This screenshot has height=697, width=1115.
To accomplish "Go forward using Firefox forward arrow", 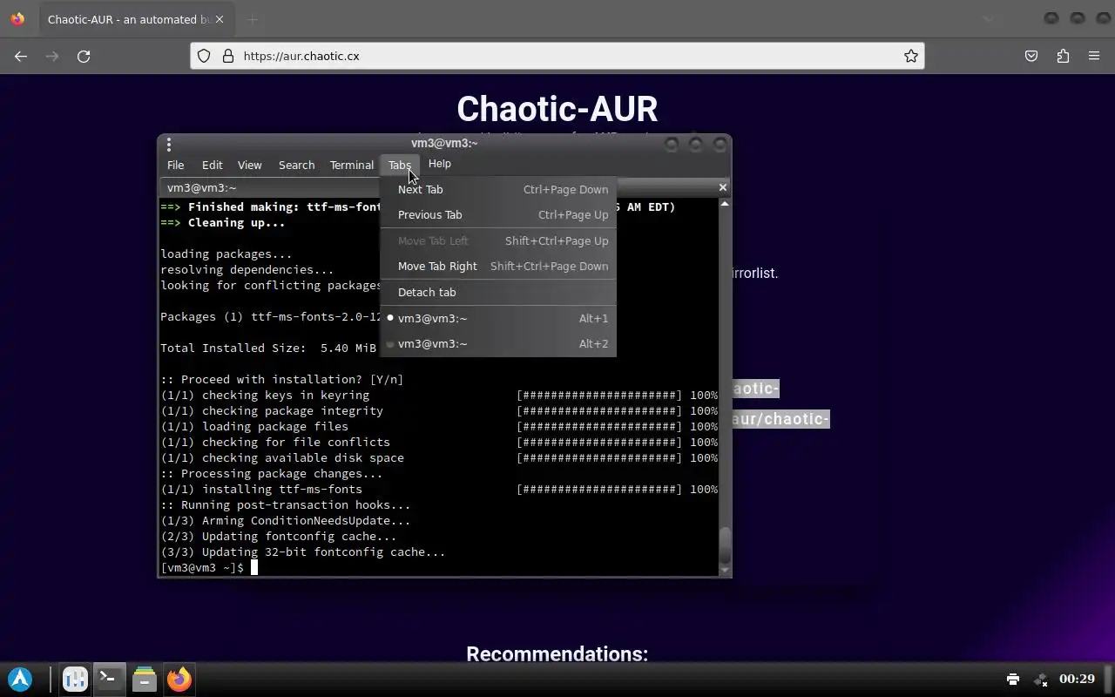I will (x=52, y=56).
